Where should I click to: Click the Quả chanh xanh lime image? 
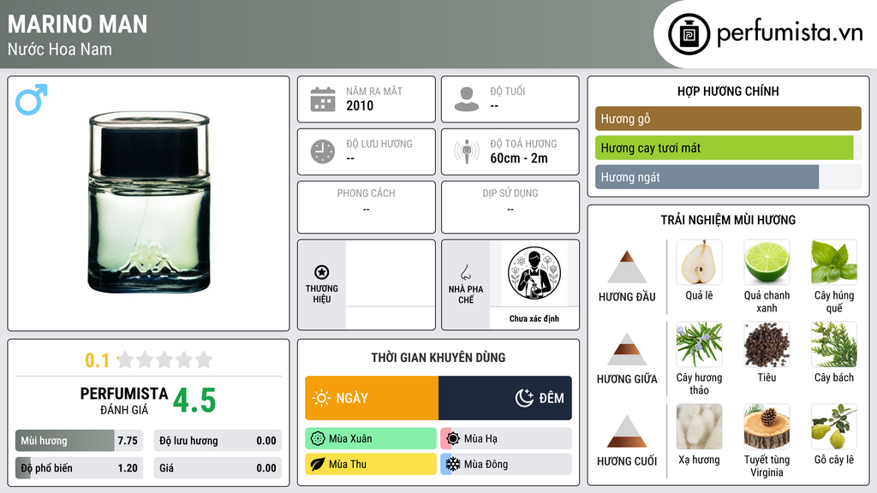(767, 263)
